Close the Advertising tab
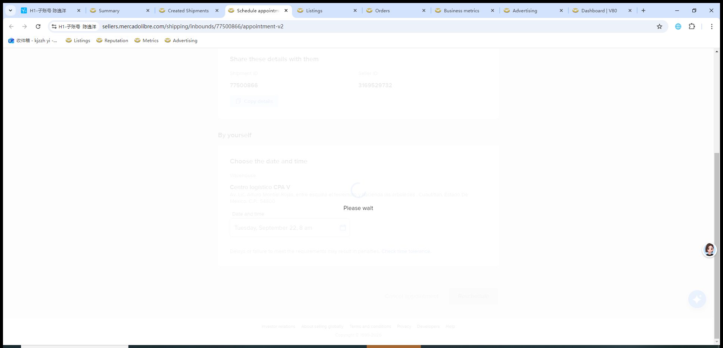The image size is (723, 348). (x=561, y=10)
